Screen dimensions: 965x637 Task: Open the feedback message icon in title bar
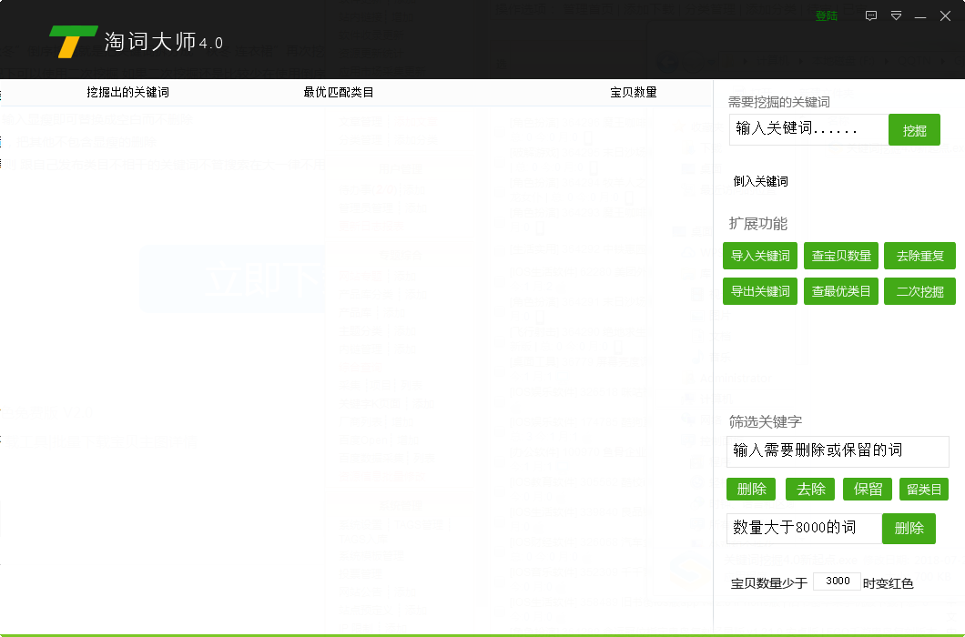[x=871, y=16]
